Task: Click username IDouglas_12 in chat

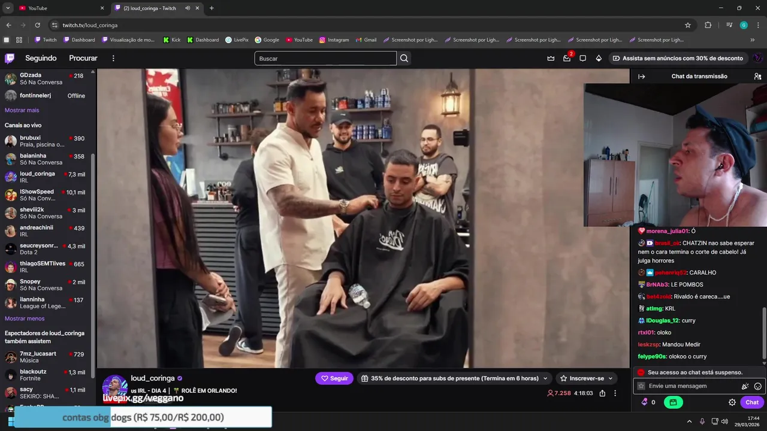Action: (662, 320)
